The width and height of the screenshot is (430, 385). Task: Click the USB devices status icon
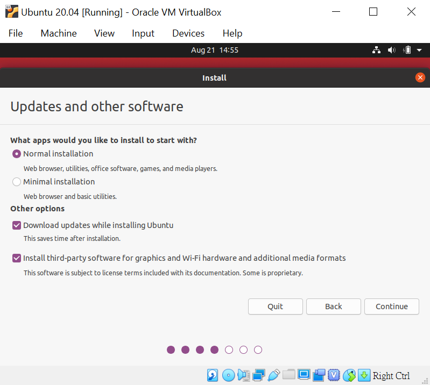[x=274, y=375]
